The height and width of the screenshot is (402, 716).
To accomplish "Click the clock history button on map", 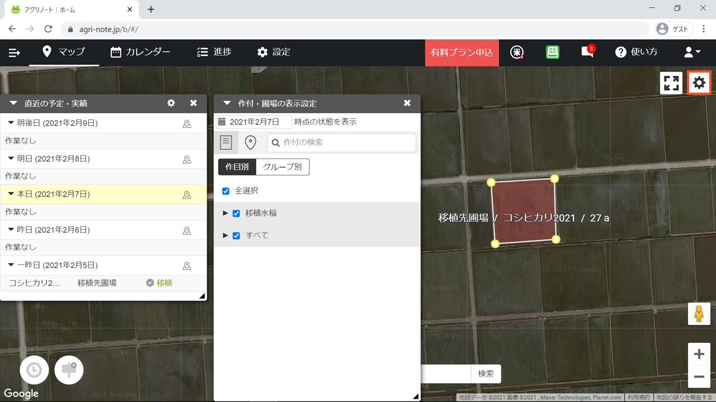I will (34, 370).
